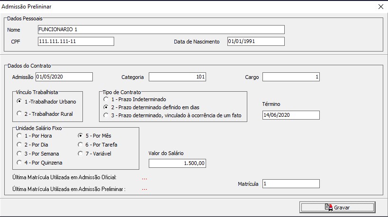Image resolution: width=388 pixels, height=217 pixels.
Task: Click the Valor do Salário field
Action: pyautogui.click(x=177, y=163)
